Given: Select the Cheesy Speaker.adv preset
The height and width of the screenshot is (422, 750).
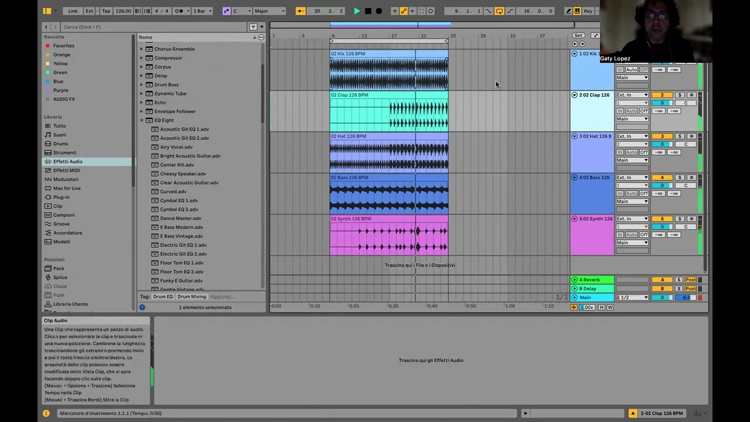Looking at the screenshot, I should pyautogui.click(x=183, y=173).
